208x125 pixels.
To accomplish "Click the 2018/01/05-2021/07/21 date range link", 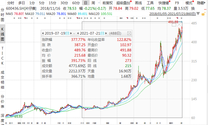I will point(173,14).
